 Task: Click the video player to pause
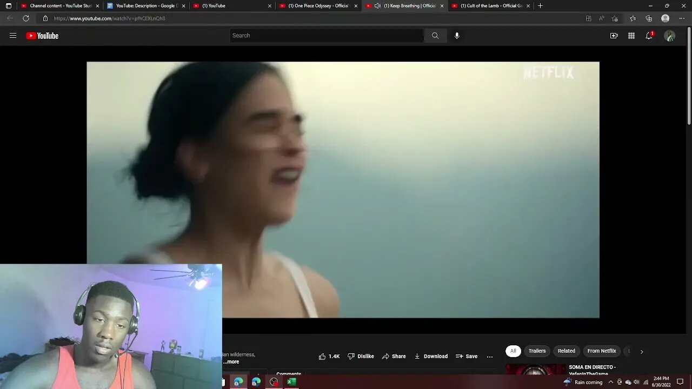343,190
